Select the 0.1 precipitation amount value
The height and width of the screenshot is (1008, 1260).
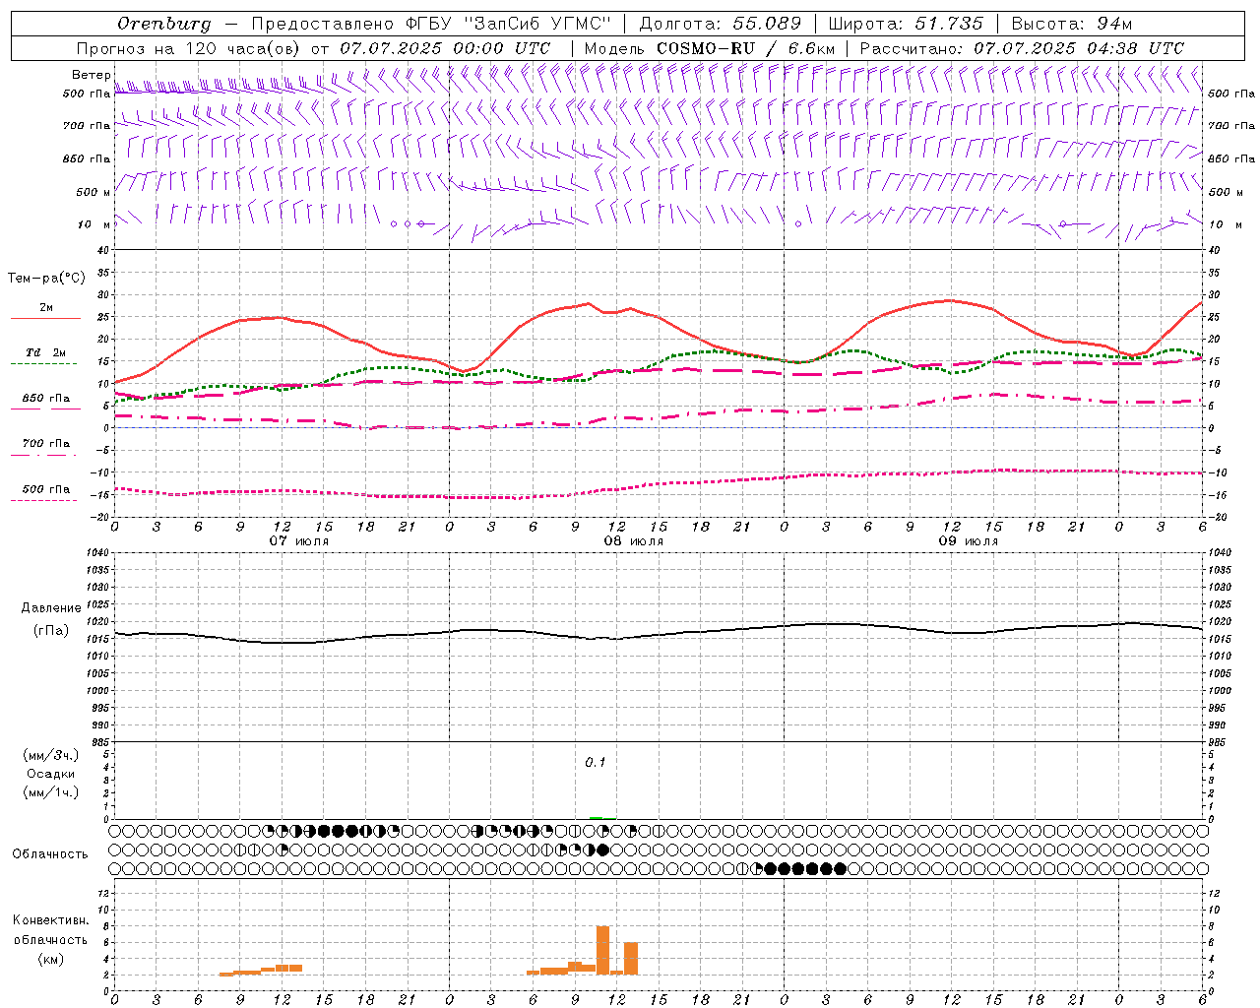point(596,762)
